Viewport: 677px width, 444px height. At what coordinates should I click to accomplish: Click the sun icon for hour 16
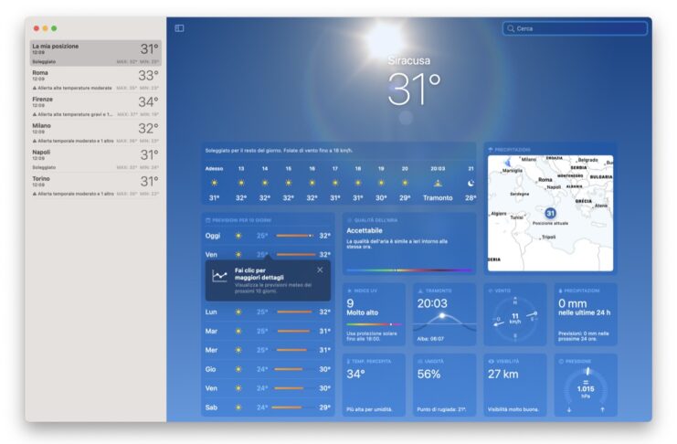point(312,183)
